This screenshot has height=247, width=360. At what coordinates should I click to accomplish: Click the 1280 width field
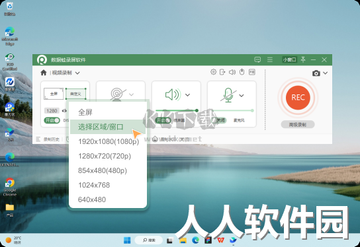pyautogui.click(x=52, y=111)
